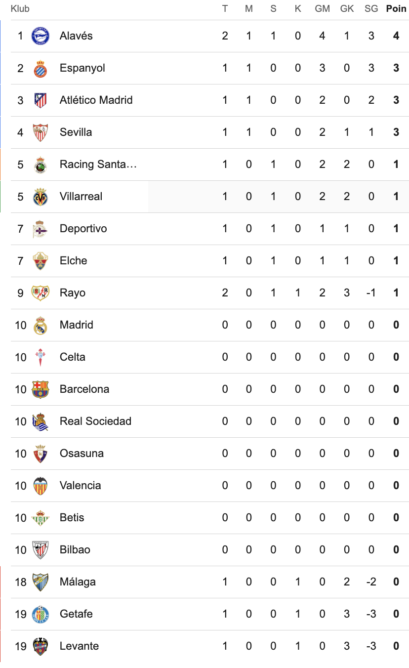Viewport: 409px width, 668px height.
Task: Open the Valencia team row name
Action: (x=81, y=486)
